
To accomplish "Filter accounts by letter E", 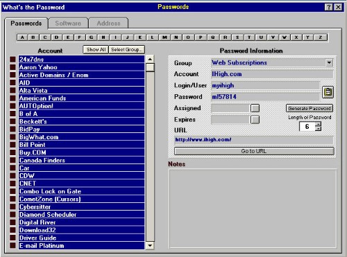I will (x=68, y=37).
